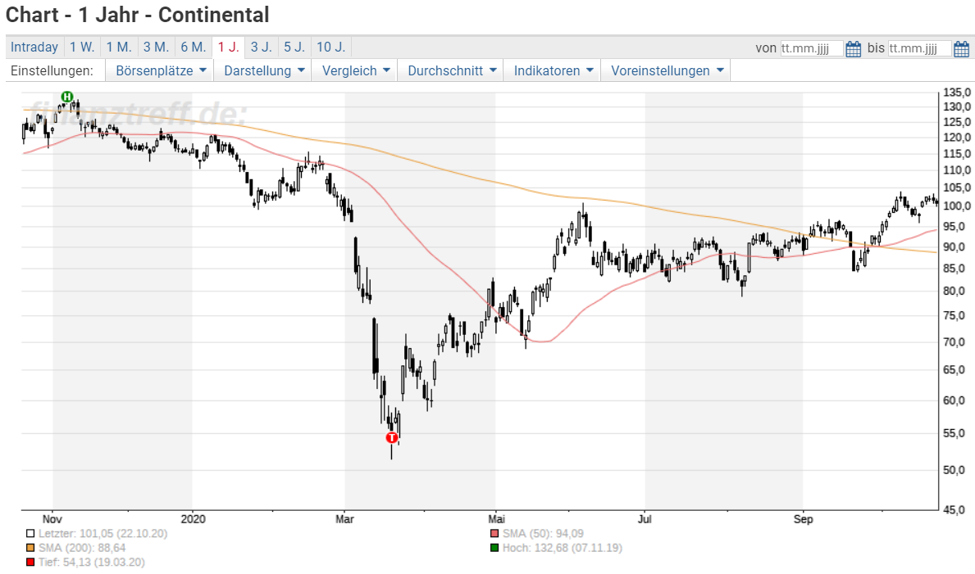The width and height of the screenshot is (975, 574).
Task: Click the 'SMA (200): 88,64' legend text
Action: coord(82,548)
